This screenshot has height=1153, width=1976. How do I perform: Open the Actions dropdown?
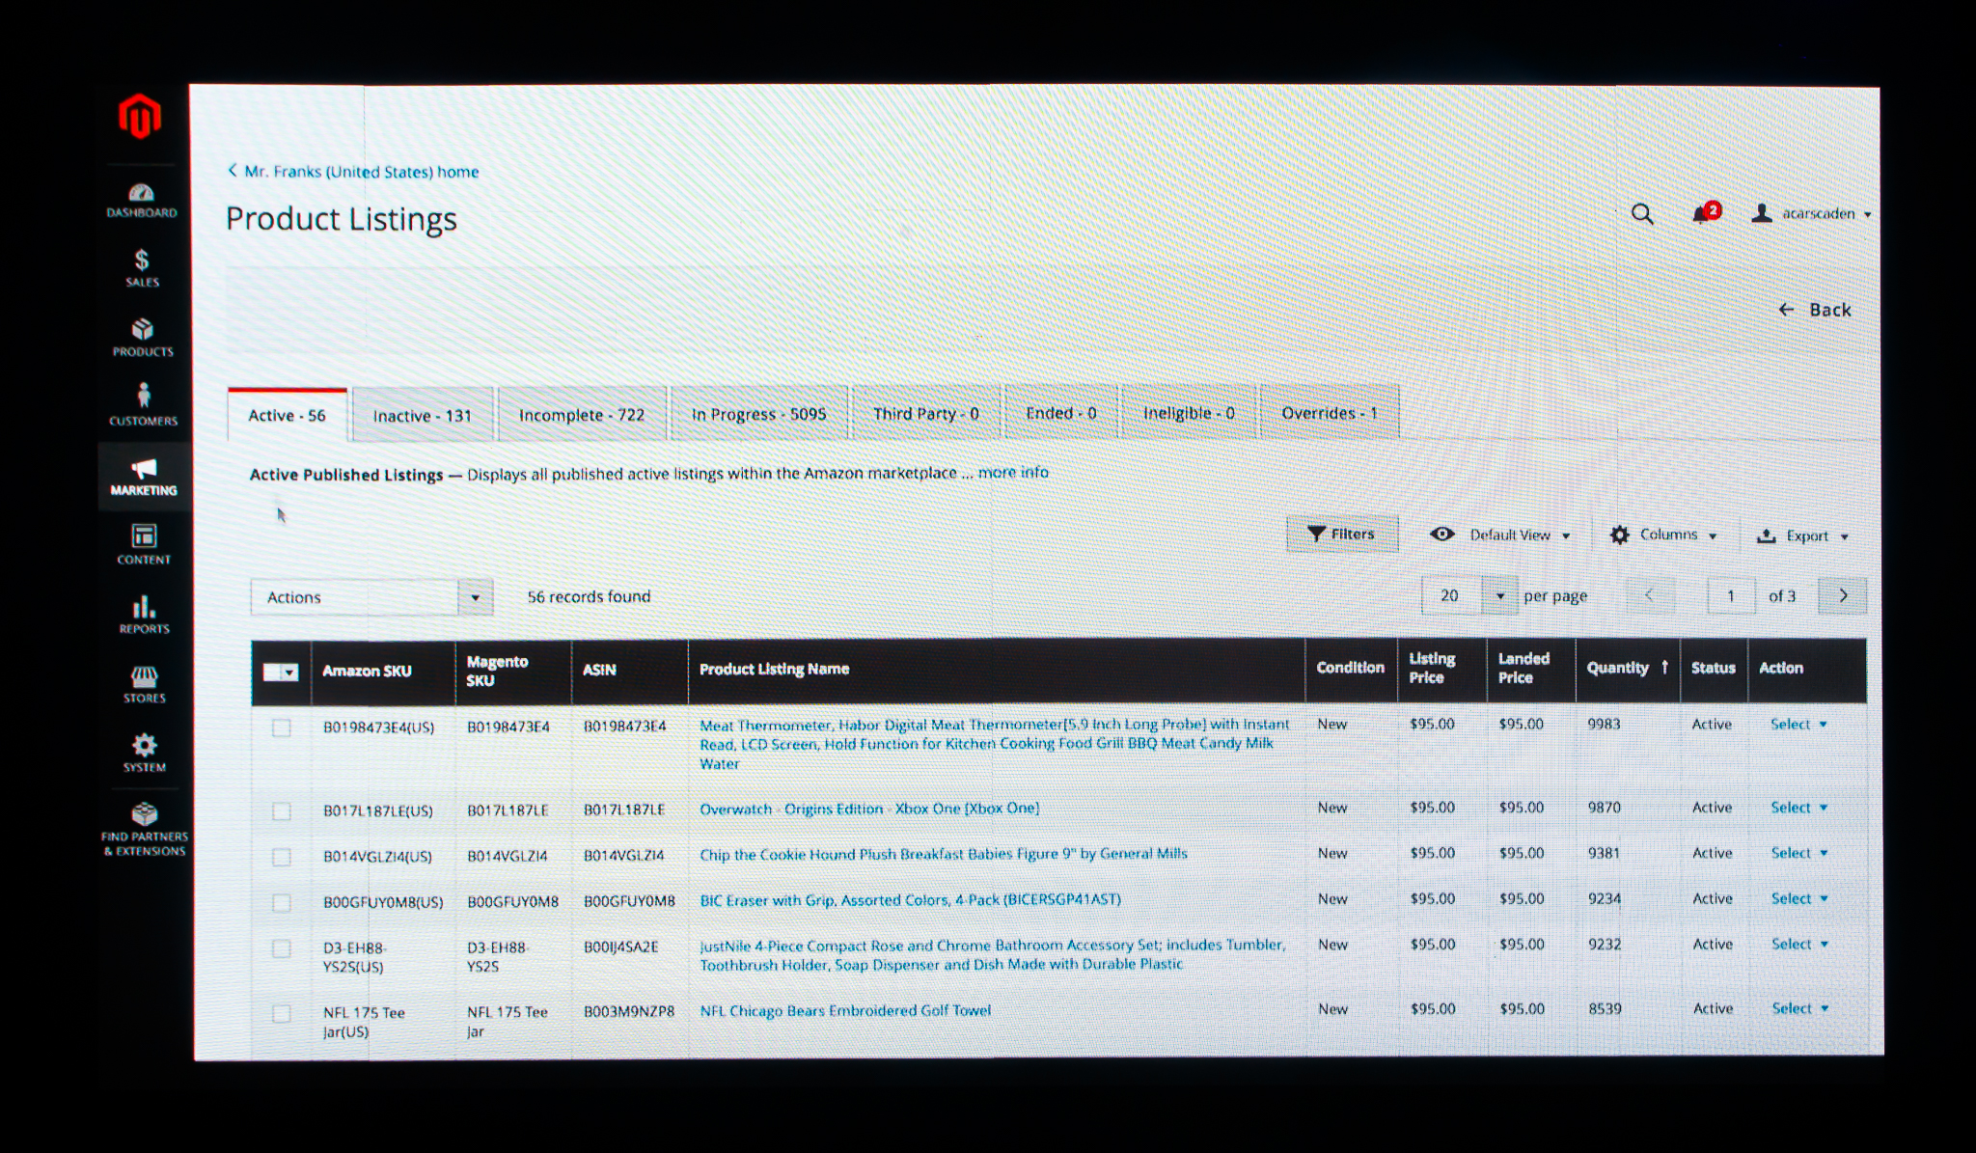click(371, 597)
